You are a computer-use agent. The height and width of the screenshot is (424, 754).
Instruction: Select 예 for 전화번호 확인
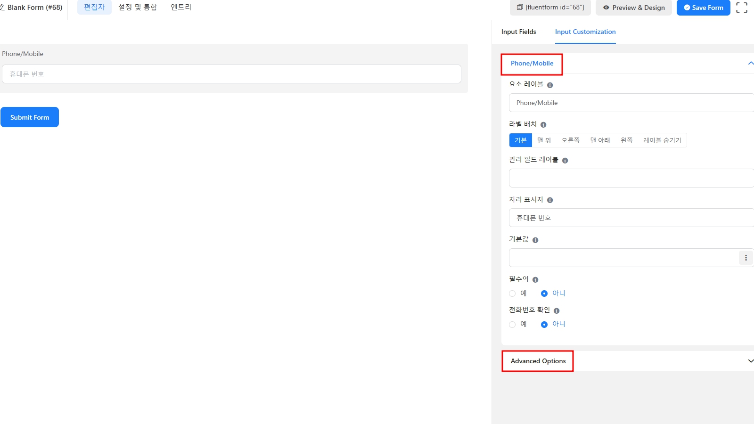pyautogui.click(x=512, y=325)
